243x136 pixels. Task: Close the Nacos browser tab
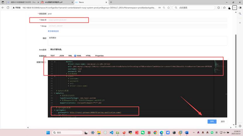pyautogui.click(x=106, y=2)
